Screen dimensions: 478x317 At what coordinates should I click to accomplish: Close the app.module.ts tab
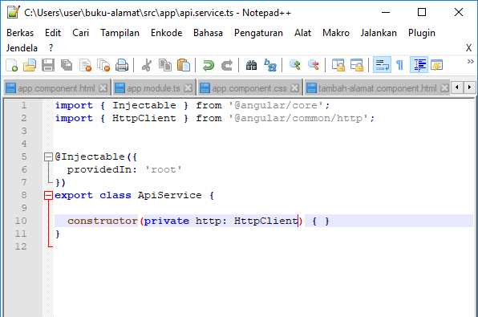point(188,88)
